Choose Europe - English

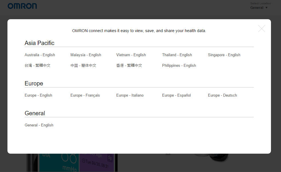38,95
